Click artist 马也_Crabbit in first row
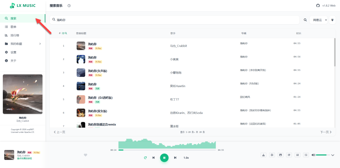 coord(178,46)
